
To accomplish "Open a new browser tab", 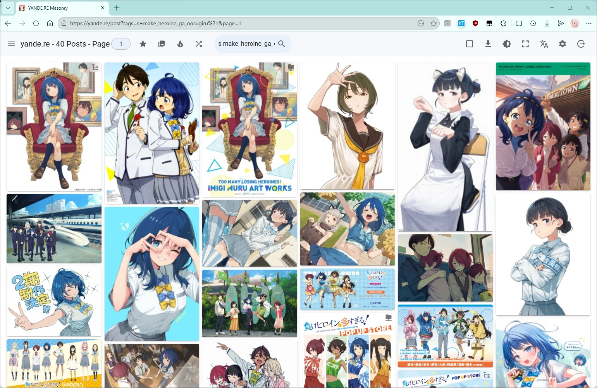I will tap(117, 8).
